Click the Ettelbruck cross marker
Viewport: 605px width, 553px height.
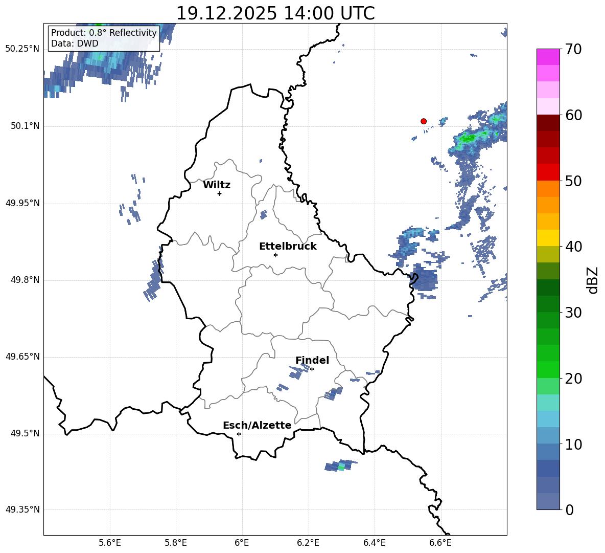(275, 255)
